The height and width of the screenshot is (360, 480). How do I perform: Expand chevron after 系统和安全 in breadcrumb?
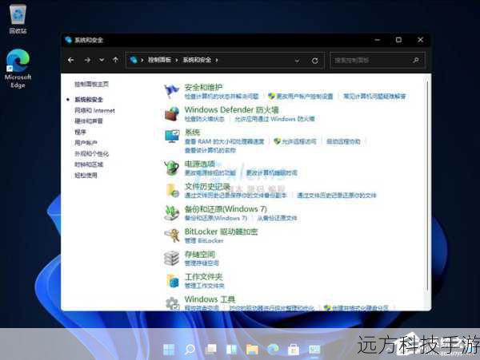coord(217,60)
